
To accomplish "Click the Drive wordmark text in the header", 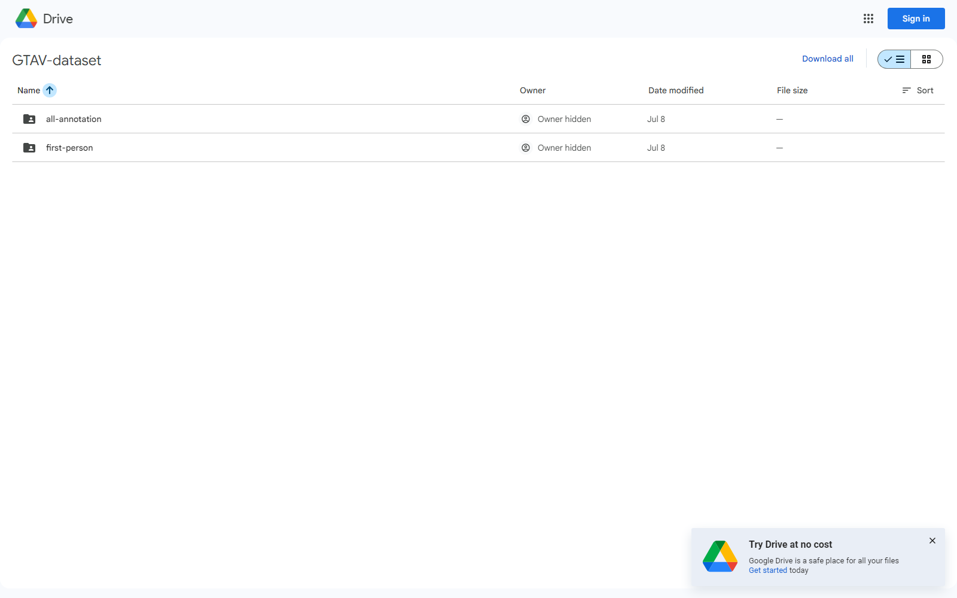I will 58,19.
